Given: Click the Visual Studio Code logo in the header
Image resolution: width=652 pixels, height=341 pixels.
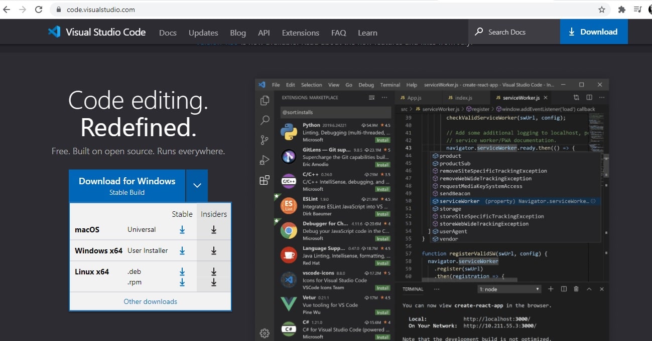Looking at the screenshot, I should (55, 32).
